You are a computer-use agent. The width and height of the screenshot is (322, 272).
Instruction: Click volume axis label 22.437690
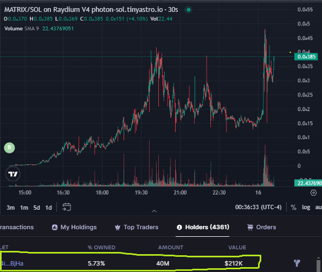click(x=308, y=183)
